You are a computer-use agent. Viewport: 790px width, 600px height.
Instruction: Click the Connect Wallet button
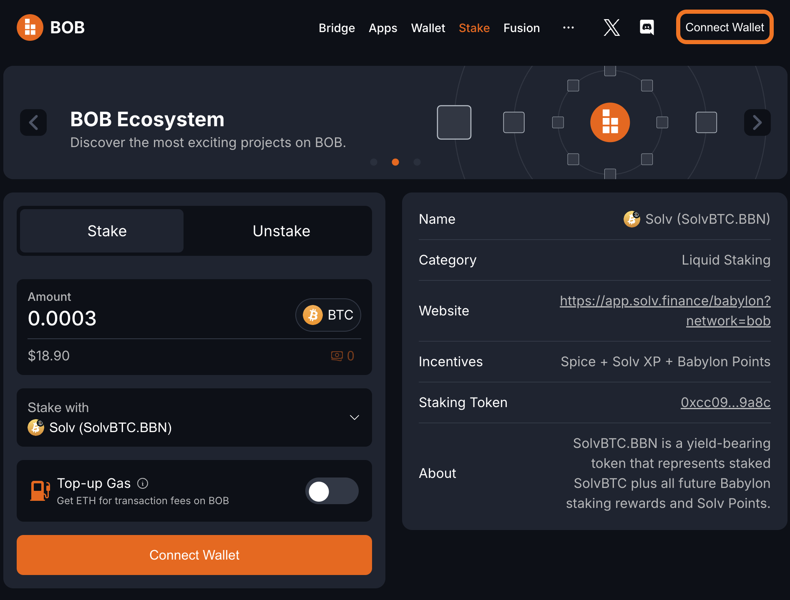pyautogui.click(x=725, y=27)
